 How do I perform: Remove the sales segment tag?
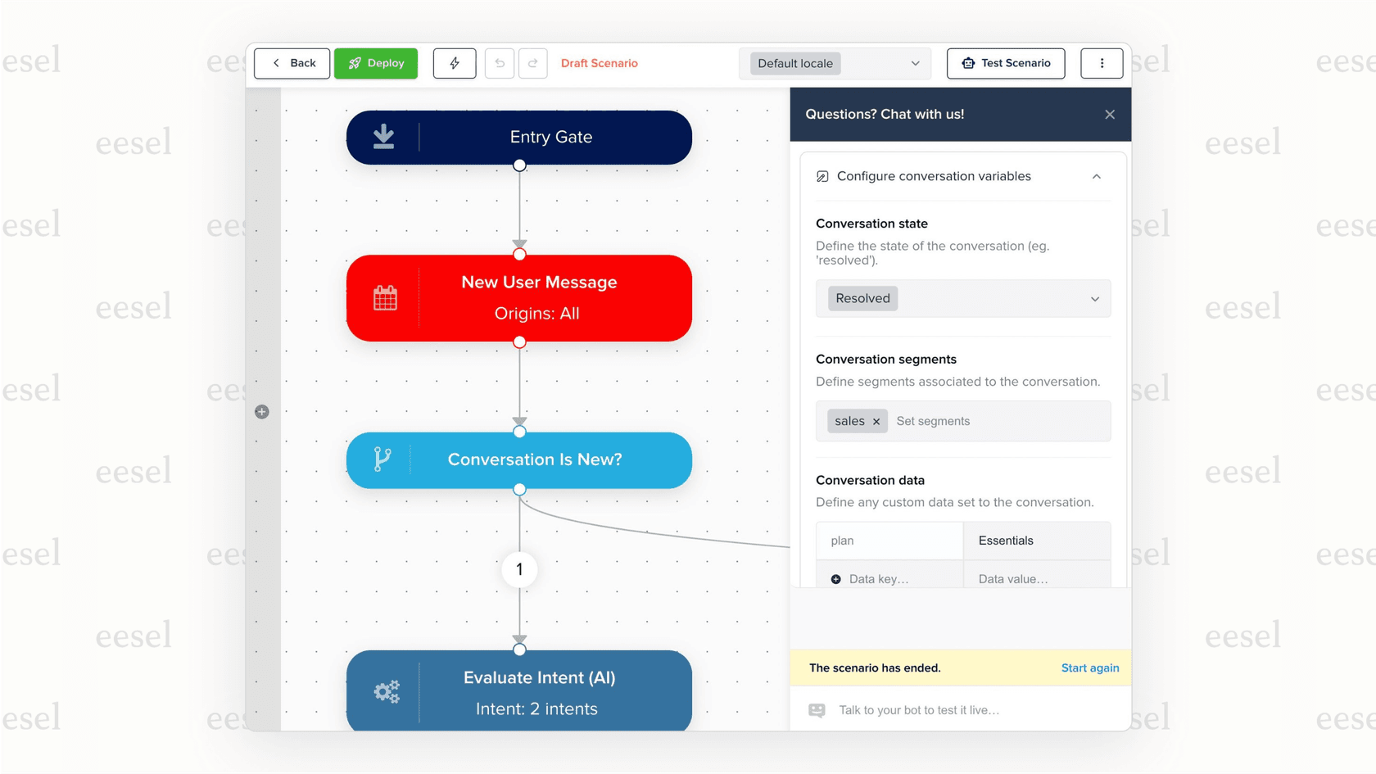pyautogui.click(x=876, y=421)
